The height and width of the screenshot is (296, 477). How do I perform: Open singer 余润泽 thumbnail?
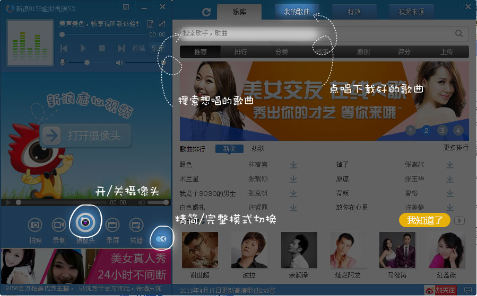pyautogui.click(x=299, y=250)
